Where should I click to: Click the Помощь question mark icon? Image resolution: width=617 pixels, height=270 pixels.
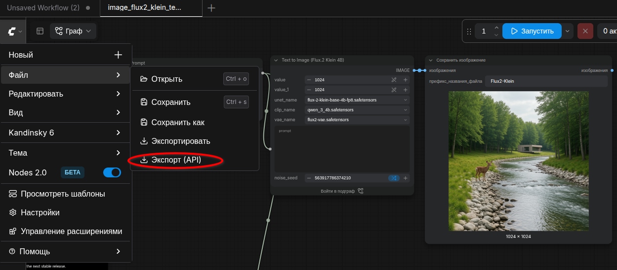12,251
